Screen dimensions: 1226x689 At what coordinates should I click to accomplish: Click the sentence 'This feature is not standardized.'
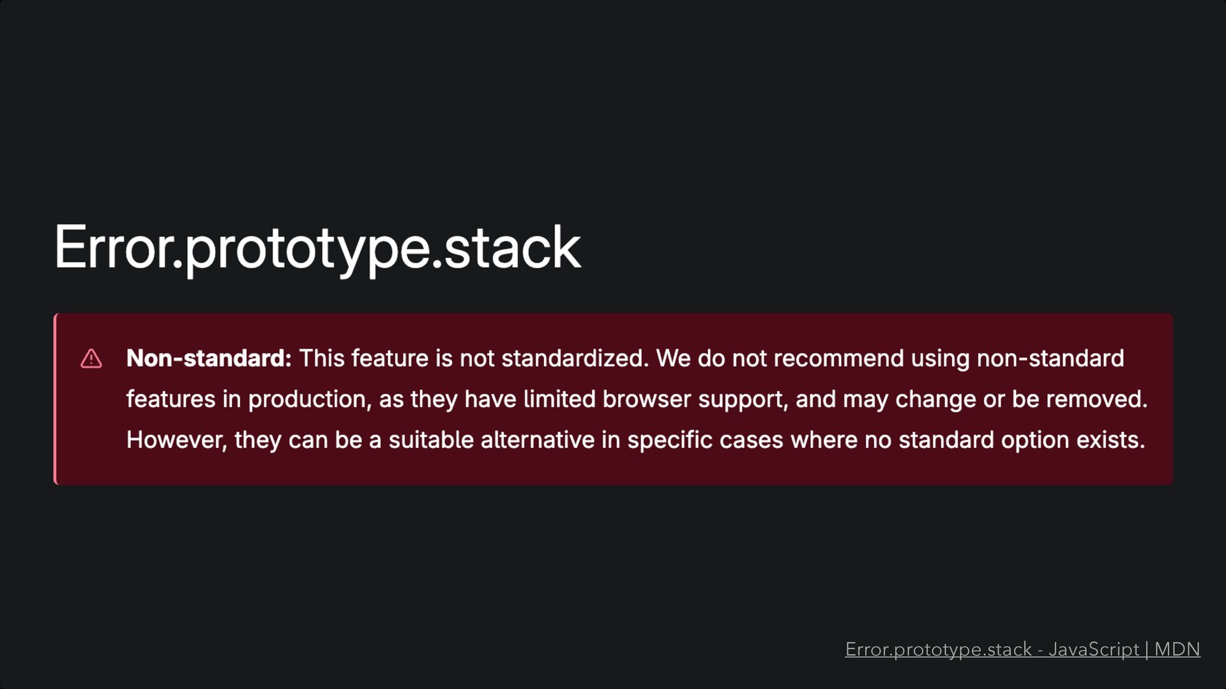tap(474, 359)
